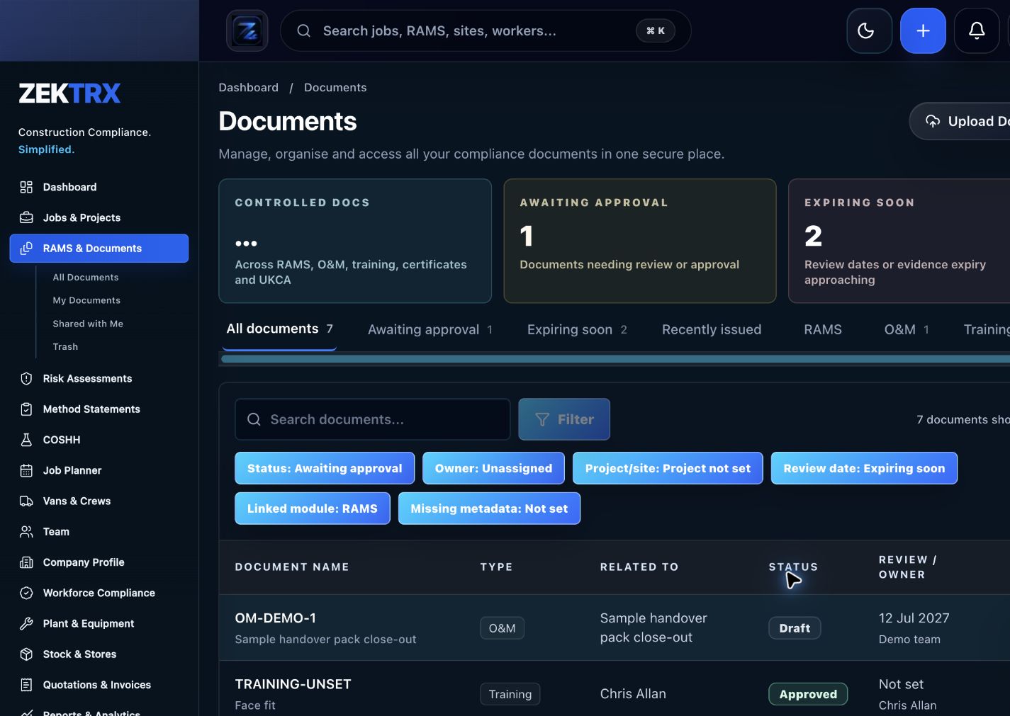Sort by Document Name column header
The height and width of the screenshot is (716, 1010).
(x=292, y=567)
